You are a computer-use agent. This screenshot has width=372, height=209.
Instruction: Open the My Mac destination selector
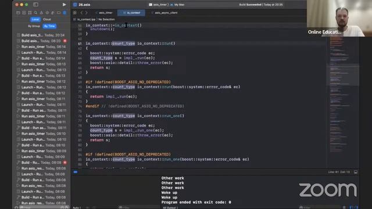[x=177, y=5]
